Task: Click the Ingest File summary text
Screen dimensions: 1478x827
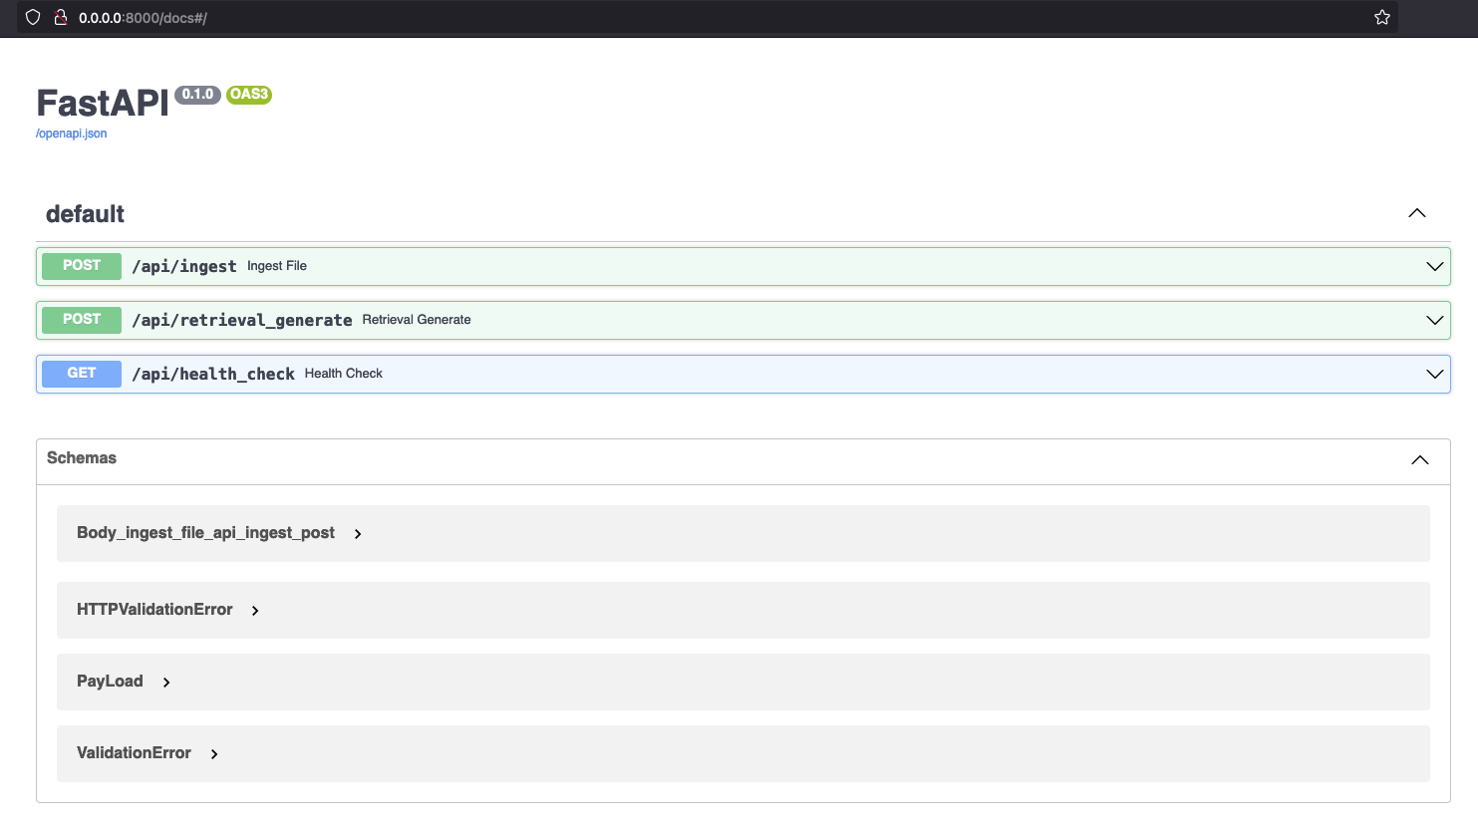Action: 277,266
